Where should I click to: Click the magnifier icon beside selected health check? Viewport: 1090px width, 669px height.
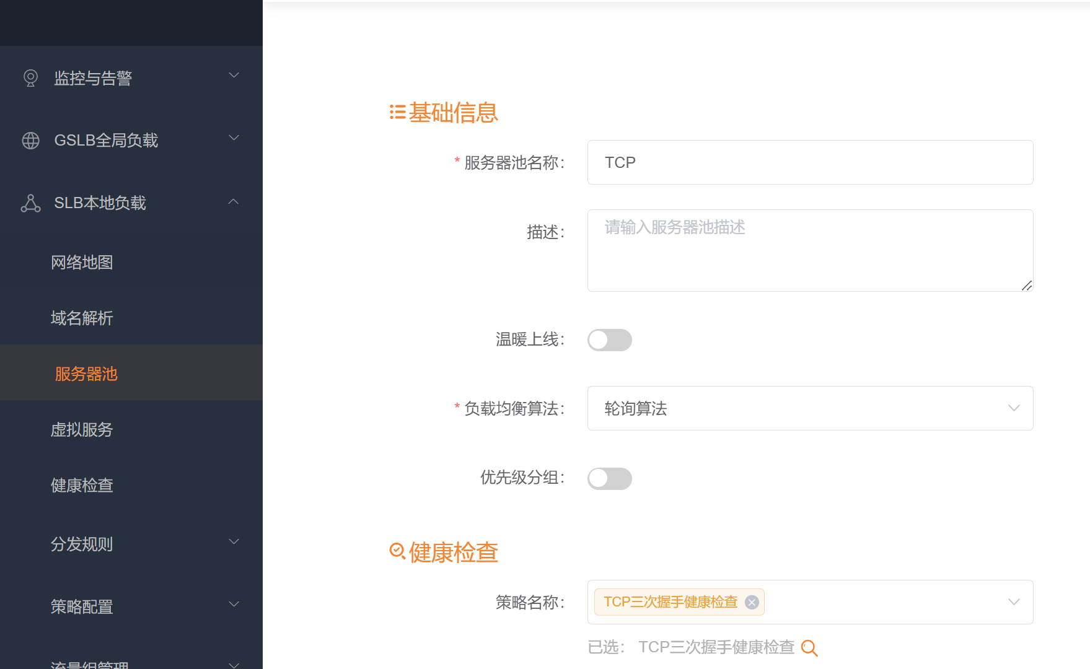[809, 648]
